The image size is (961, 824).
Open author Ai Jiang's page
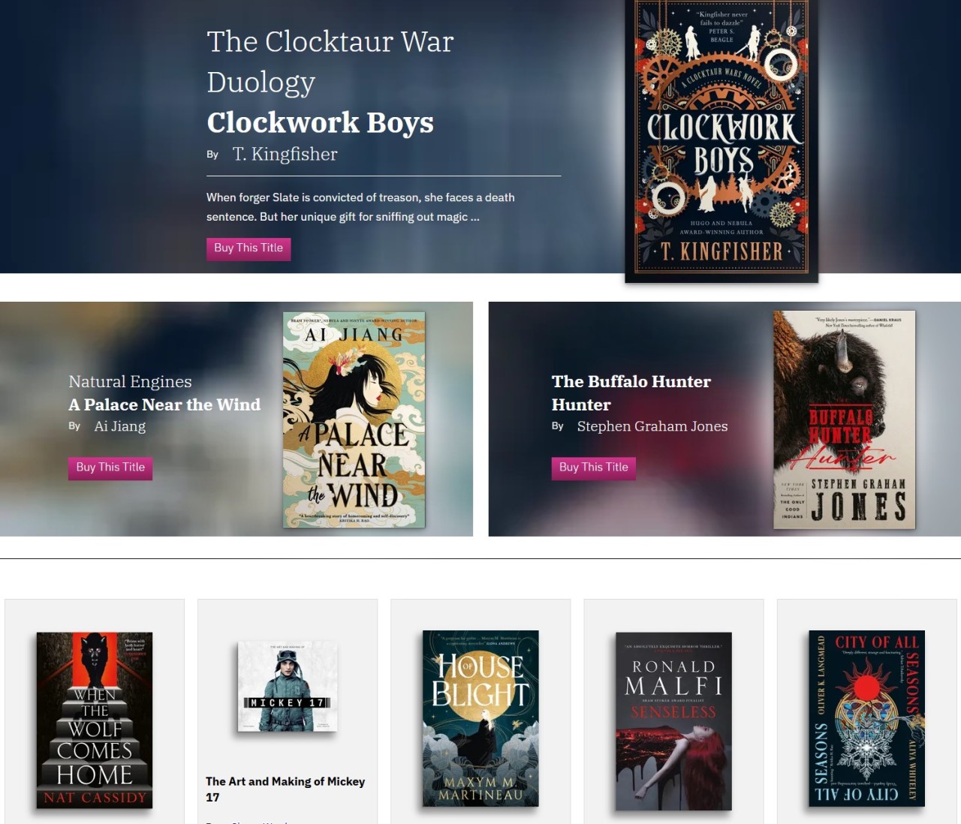pos(120,426)
